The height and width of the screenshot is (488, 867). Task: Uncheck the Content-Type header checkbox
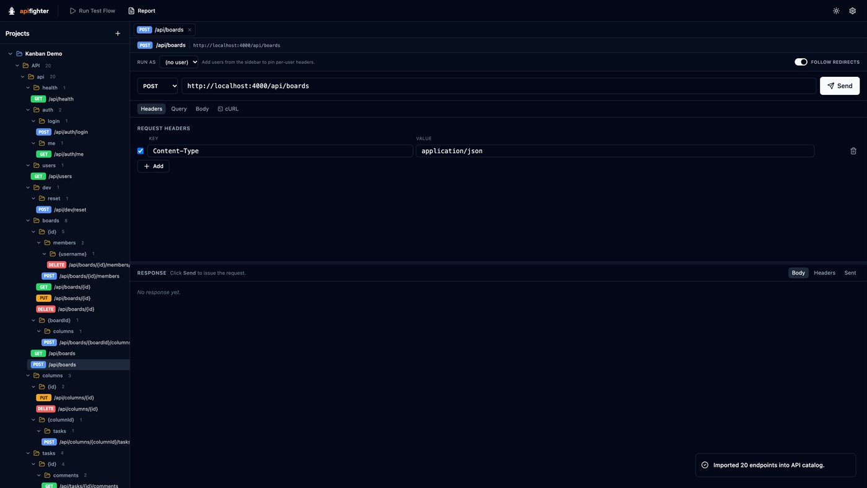coord(141,151)
